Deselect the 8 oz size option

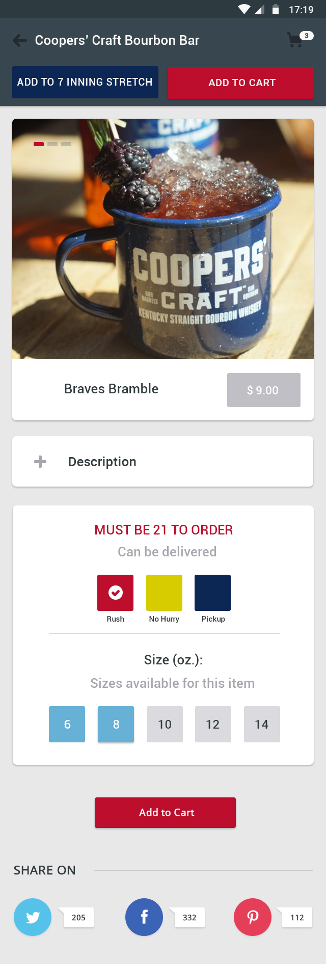pyautogui.click(x=116, y=724)
